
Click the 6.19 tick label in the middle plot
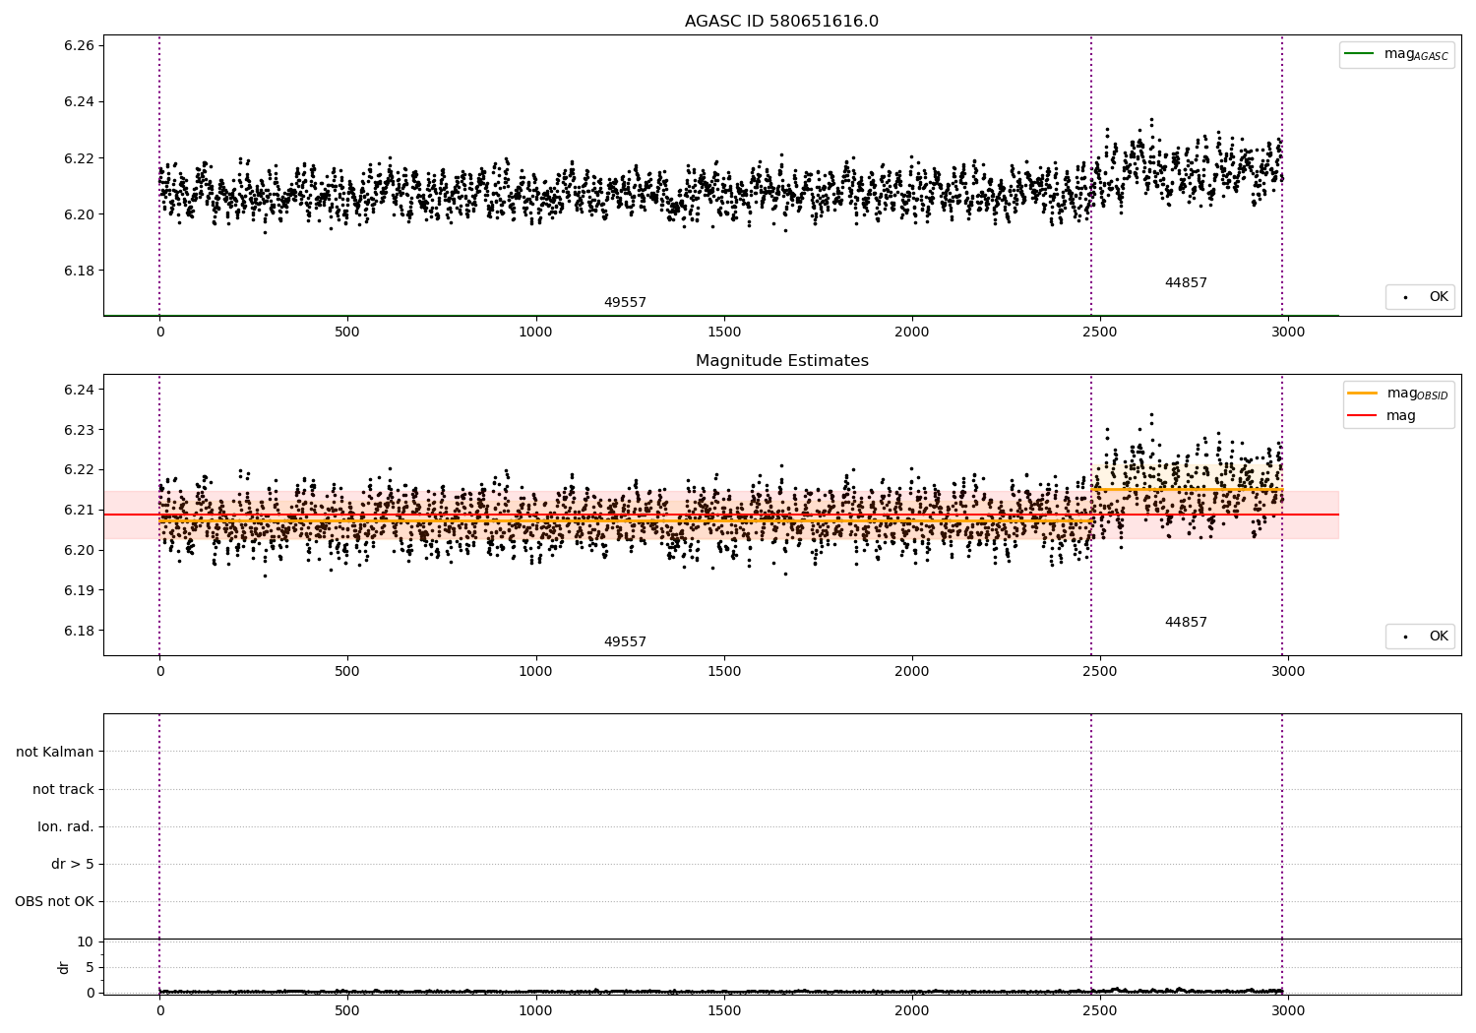tap(79, 590)
